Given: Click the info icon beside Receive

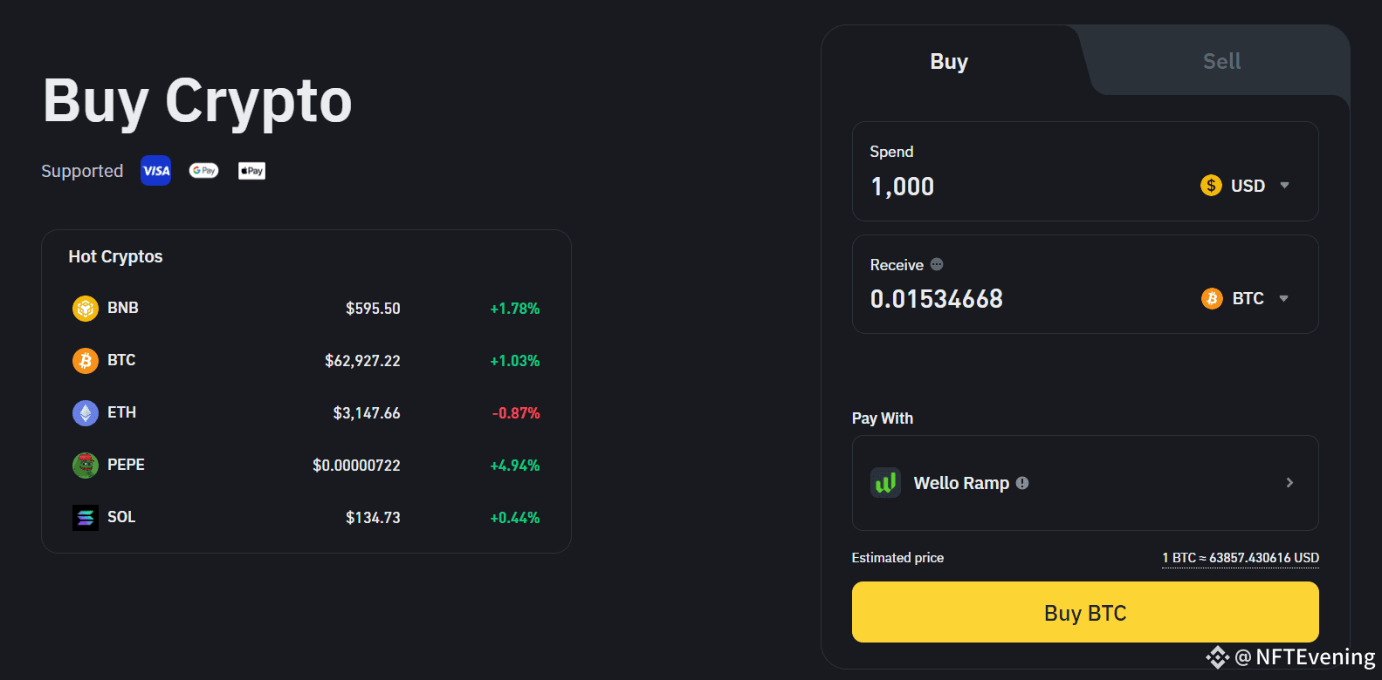Looking at the screenshot, I should 937,264.
